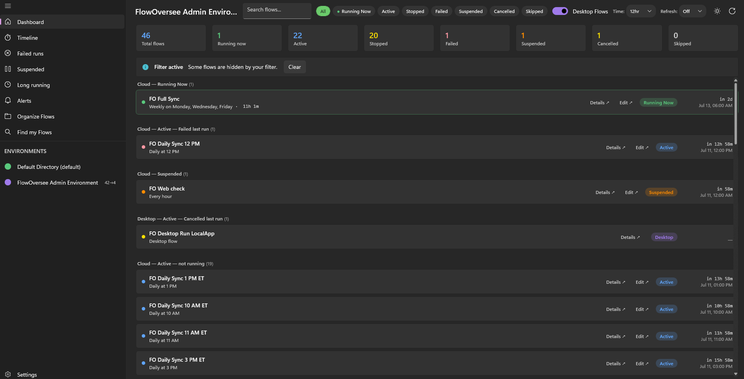Click the Skipped 0 summary card
The height and width of the screenshot is (379, 744).
[703, 38]
